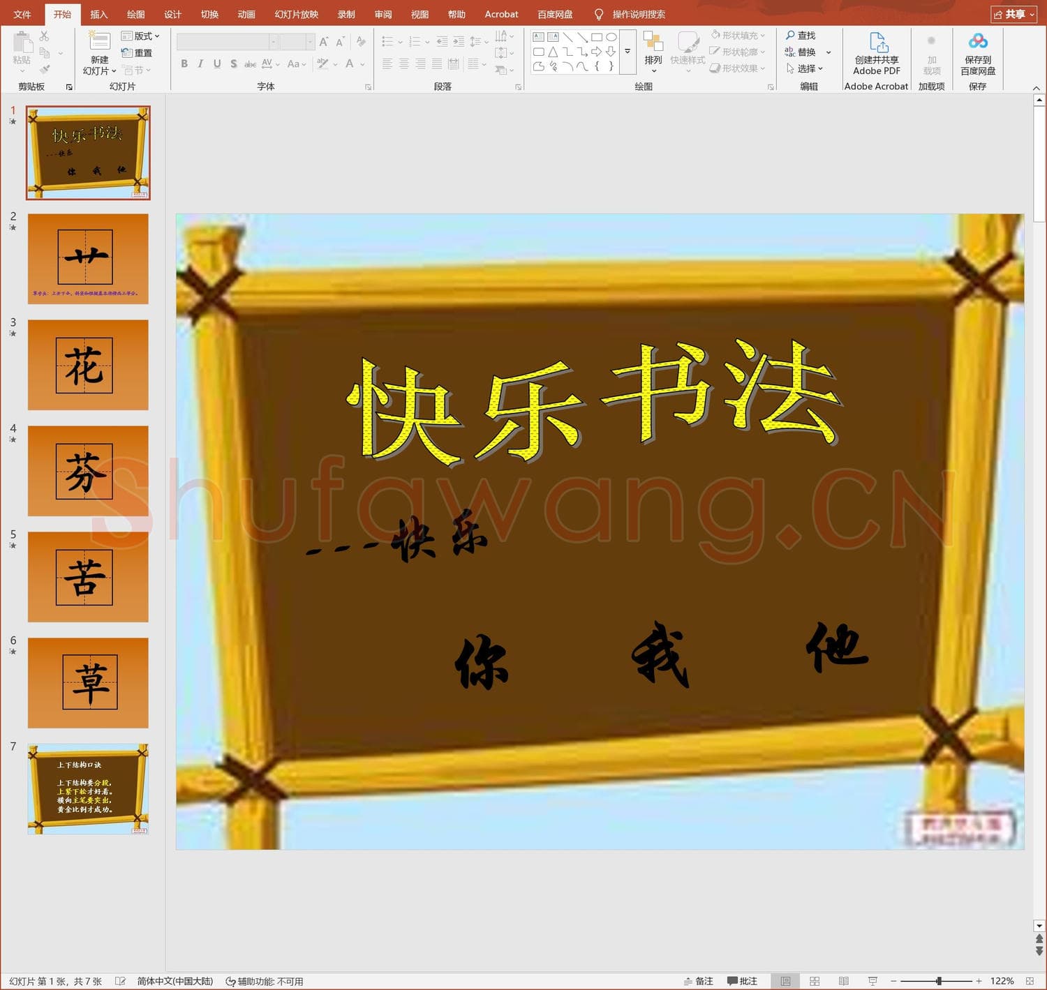Collapse the ribbon with the chevron

tap(1037, 88)
